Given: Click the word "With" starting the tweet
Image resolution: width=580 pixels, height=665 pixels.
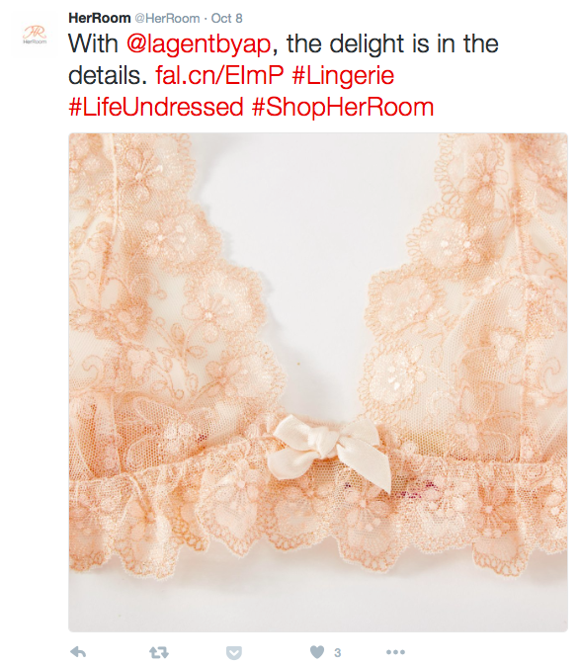Looking at the screenshot, I should [93, 44].
